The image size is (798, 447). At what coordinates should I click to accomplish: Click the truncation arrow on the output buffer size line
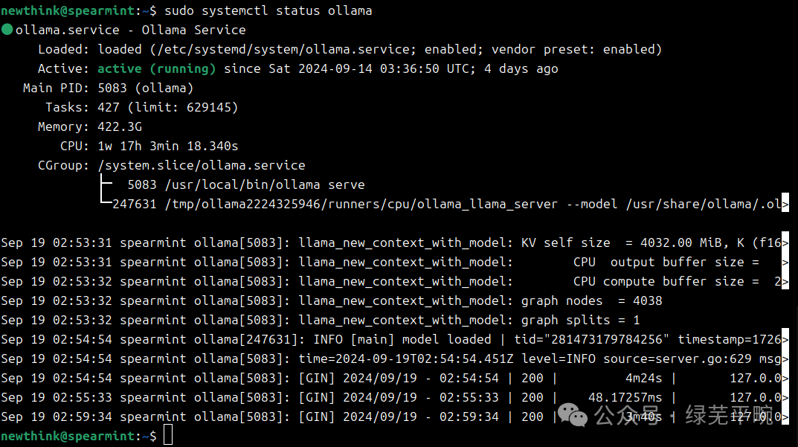point(785,262)
